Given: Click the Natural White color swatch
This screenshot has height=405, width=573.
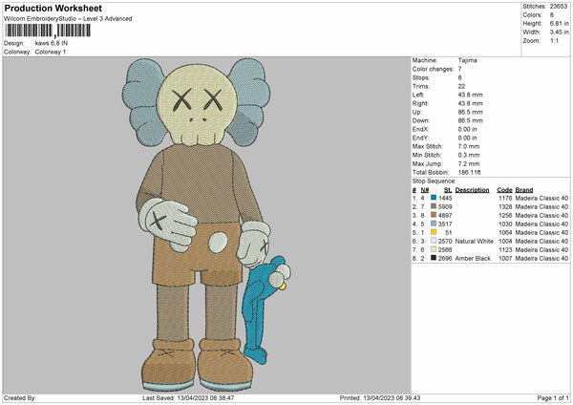Looking at the screenshot, I should [434, 241].
